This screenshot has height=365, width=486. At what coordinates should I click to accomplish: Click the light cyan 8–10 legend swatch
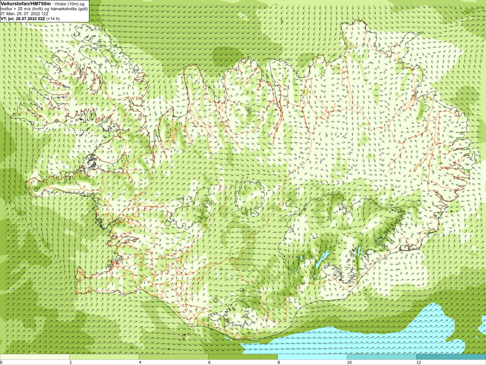(312, 357)
